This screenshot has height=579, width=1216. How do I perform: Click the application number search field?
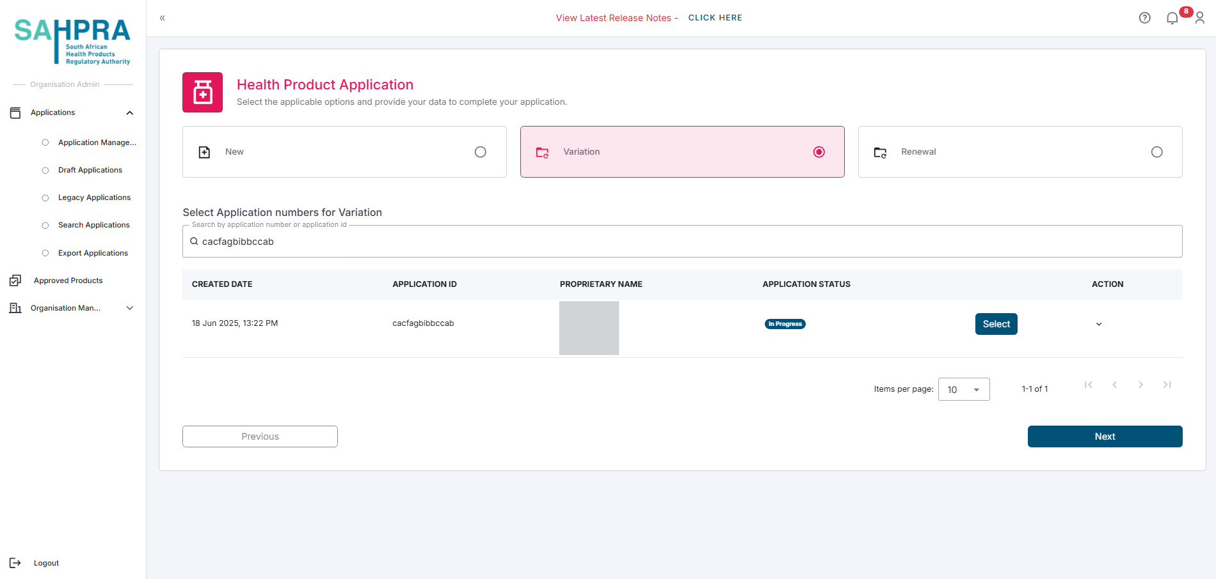(x=682, y=242)
